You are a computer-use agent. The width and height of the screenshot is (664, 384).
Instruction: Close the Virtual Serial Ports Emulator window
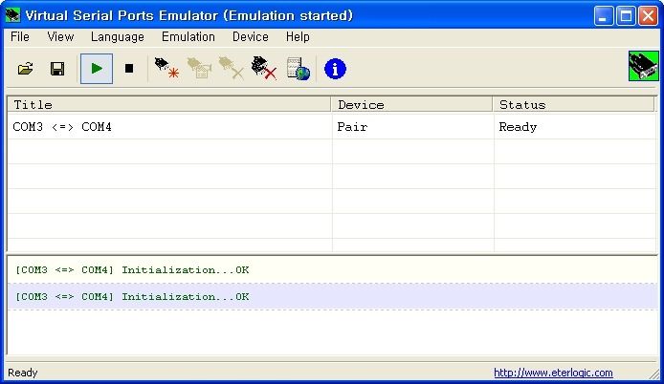click(648, 16)
